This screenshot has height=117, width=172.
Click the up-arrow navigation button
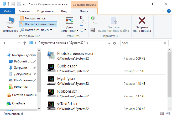click(24, 43)
